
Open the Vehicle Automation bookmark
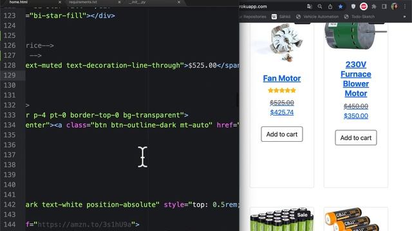[317, 17]
